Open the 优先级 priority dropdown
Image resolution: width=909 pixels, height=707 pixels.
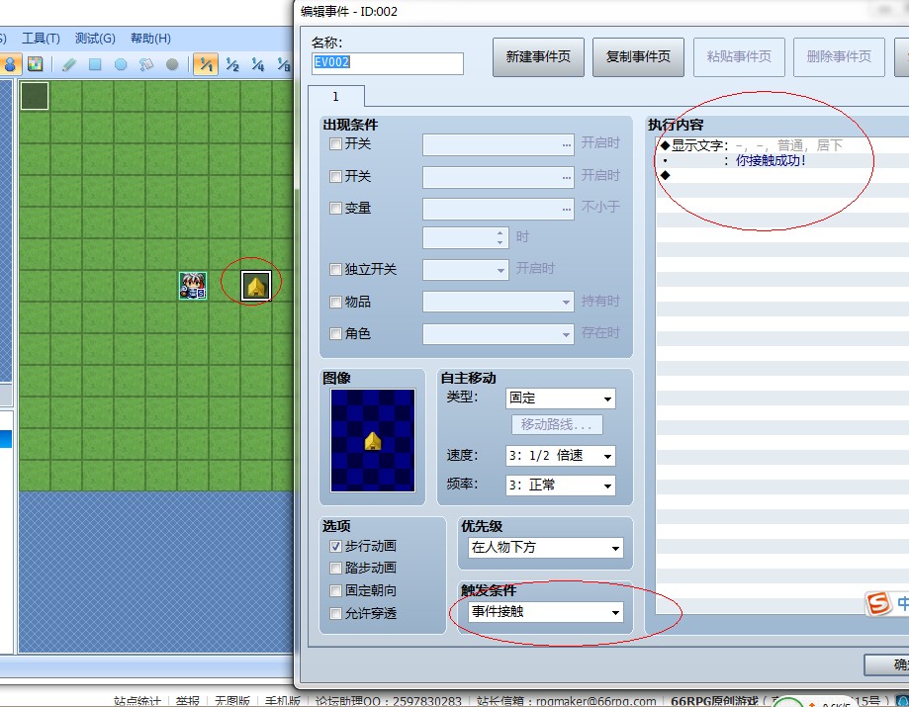545,548
